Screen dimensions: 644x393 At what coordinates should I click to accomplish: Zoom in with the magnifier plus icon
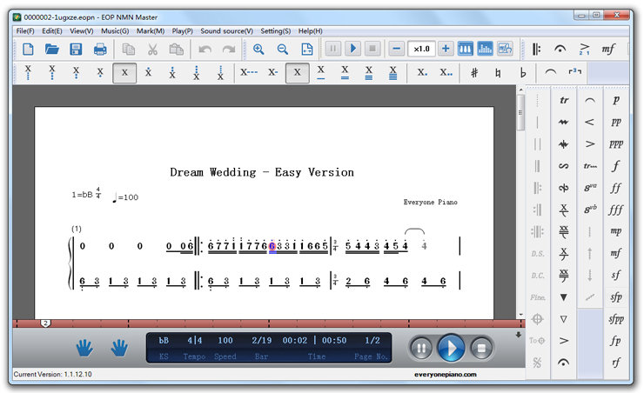click(258, 50)
